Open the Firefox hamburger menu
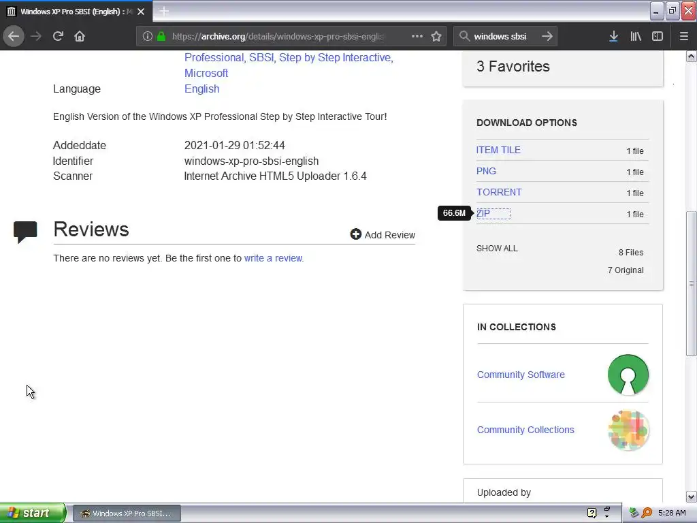This screenshot has height=523, width=697. tap(684, 36)
